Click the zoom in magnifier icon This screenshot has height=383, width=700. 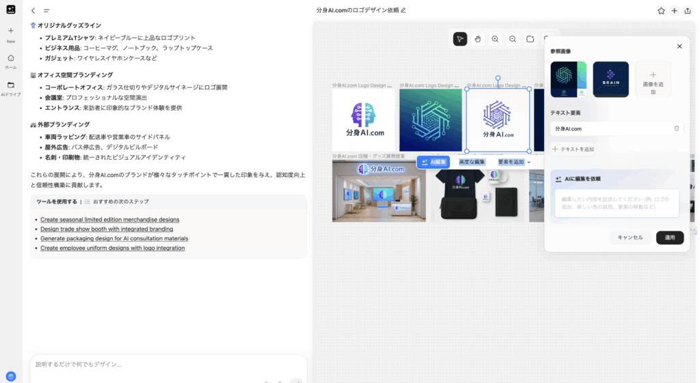[495, 39]
